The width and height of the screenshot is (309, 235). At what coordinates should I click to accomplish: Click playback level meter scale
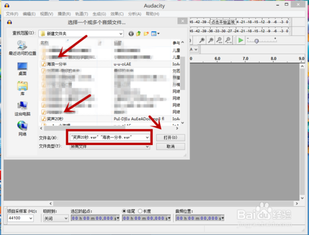tap(239, 31)
